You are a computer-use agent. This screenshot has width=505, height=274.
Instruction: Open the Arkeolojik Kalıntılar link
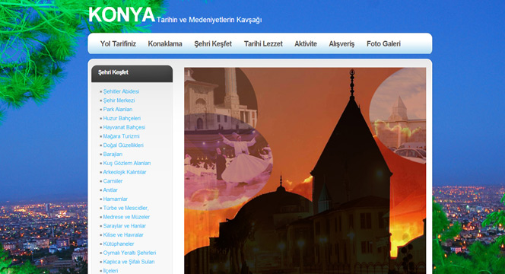[124, 172]
